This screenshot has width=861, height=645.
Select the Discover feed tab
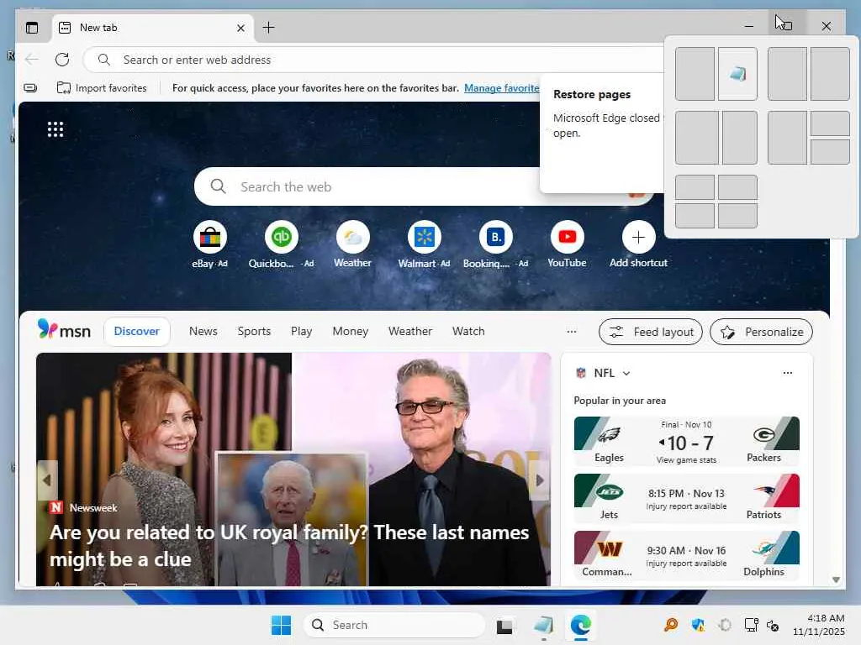click(x=137, y=331)
